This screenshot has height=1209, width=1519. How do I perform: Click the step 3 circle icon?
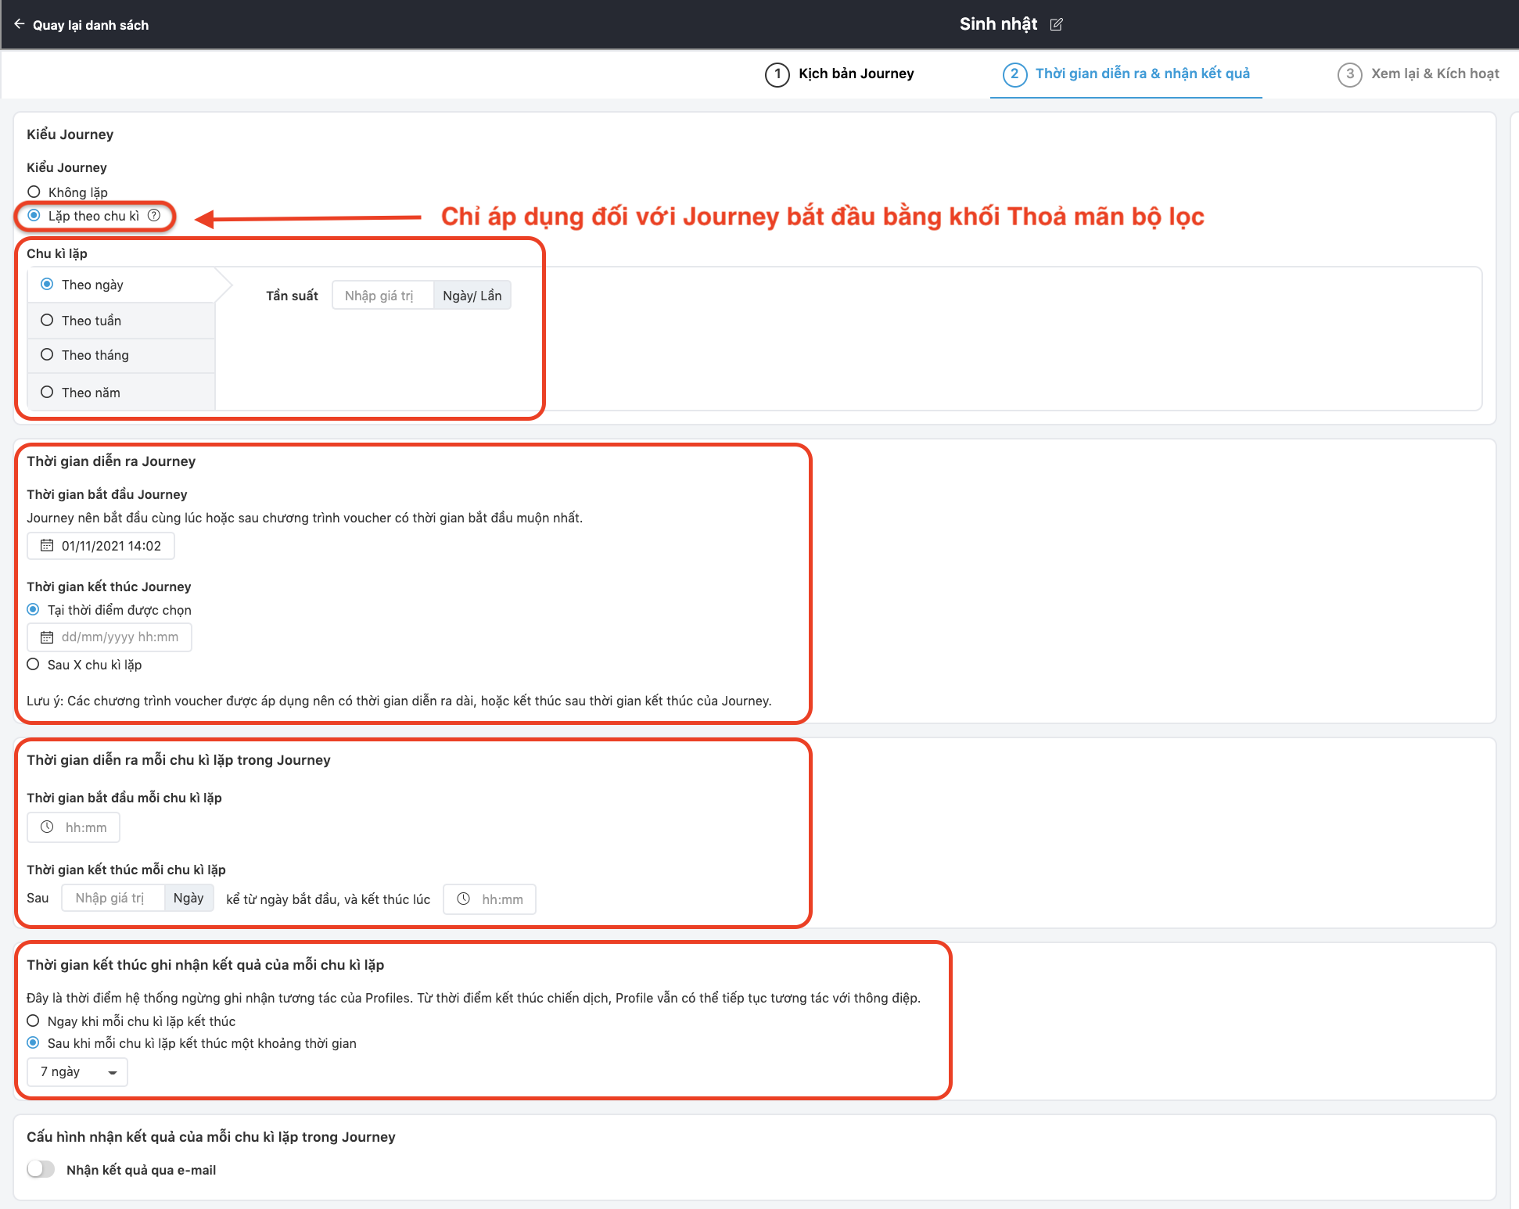(1349, 74)
